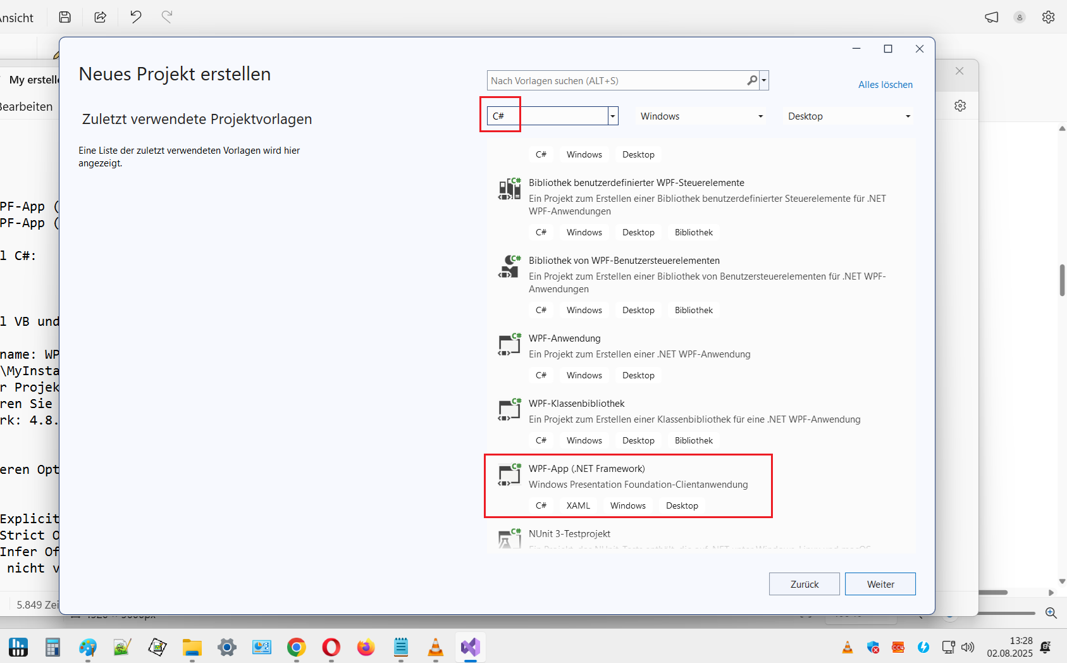Open File Explorer from the taskbar
The height and width of the screenshot is (663, 1067).
(x=192, y=647)
